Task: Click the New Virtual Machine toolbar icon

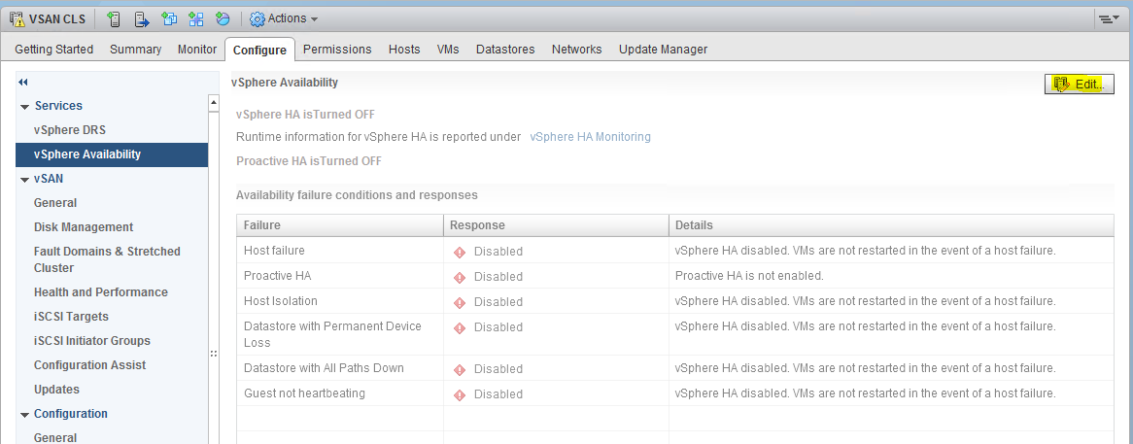Action: click(x=169, y=18)
